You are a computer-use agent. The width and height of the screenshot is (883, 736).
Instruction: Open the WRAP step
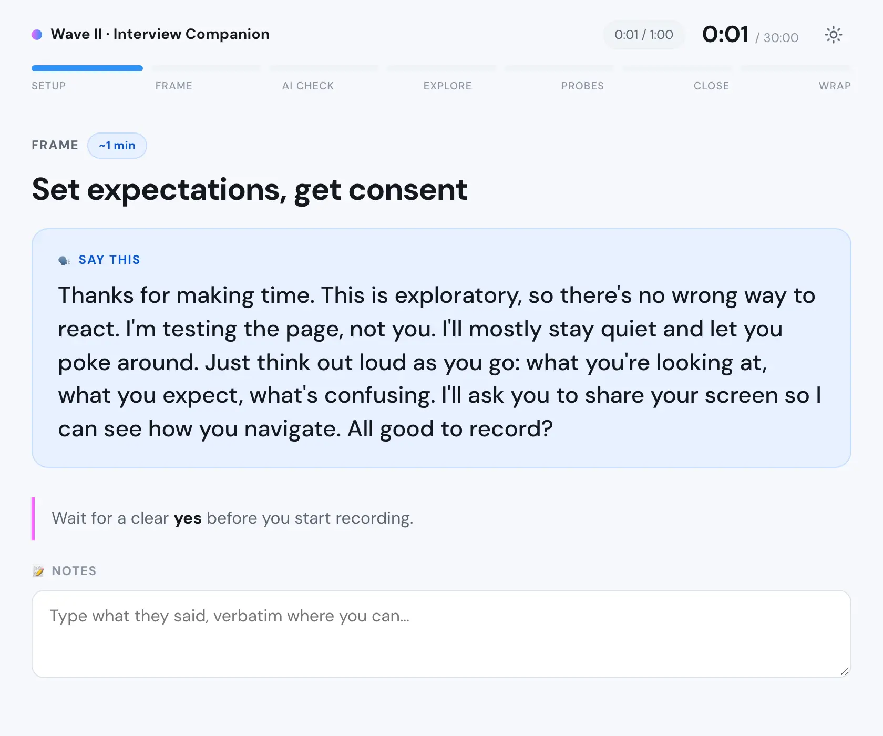click(x=835, y=86)
